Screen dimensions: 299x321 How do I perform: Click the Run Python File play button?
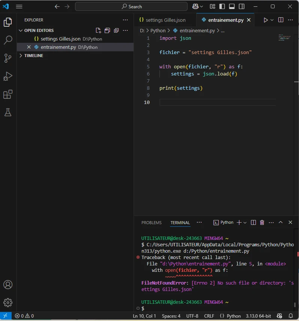tap(266, 20)
